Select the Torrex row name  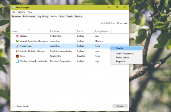tap(23, 56)
